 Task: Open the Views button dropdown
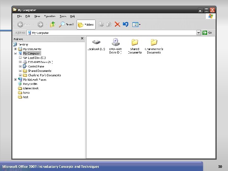(136, 25)
